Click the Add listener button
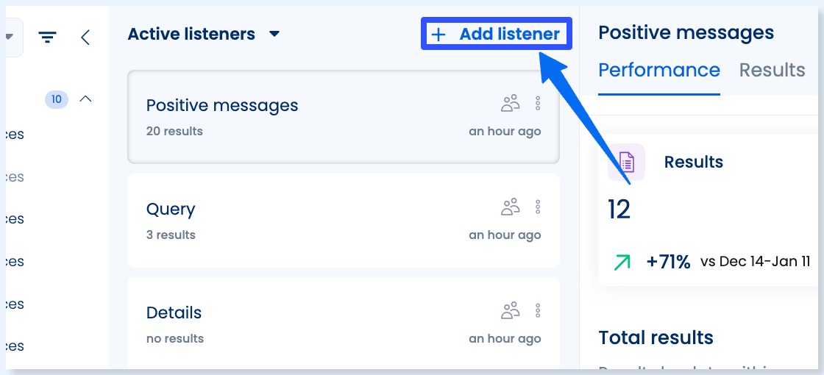Viewport: 824px width, 375px height. click(497, 34)
